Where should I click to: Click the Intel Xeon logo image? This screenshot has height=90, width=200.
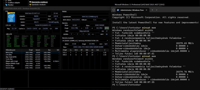pyautogui.click(x=11, y=17)
